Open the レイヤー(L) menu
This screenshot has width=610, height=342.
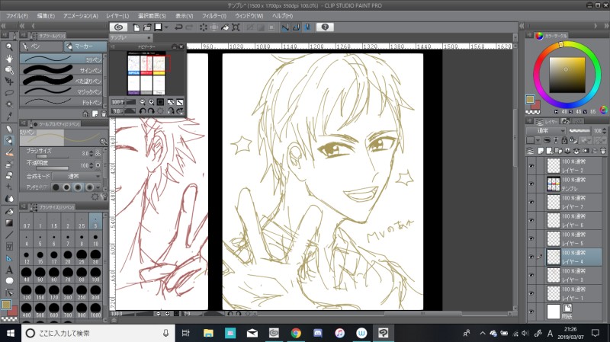pos(117,16)
